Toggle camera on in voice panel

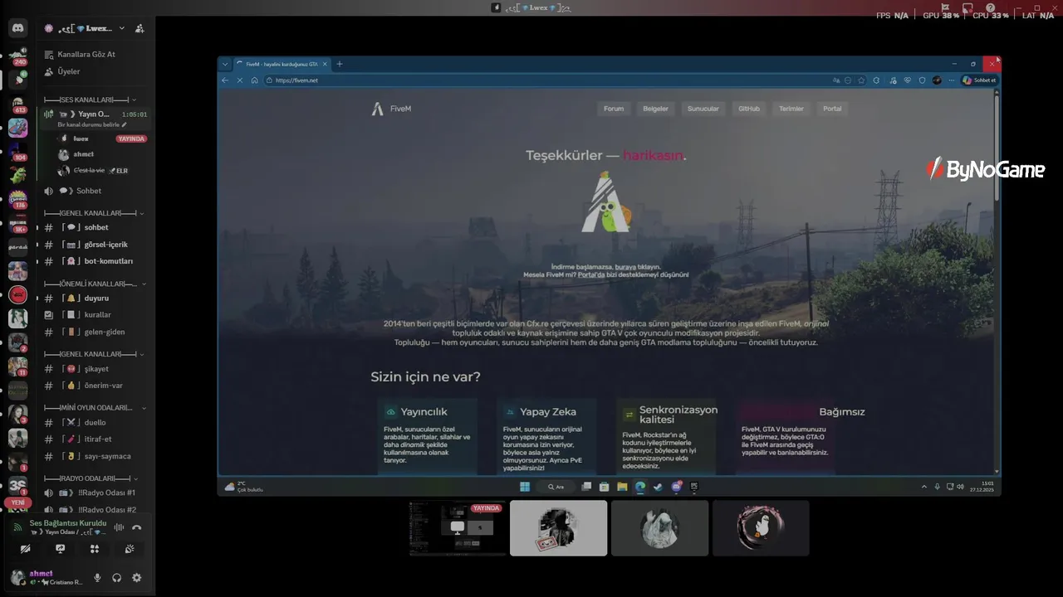coord(26,549)
